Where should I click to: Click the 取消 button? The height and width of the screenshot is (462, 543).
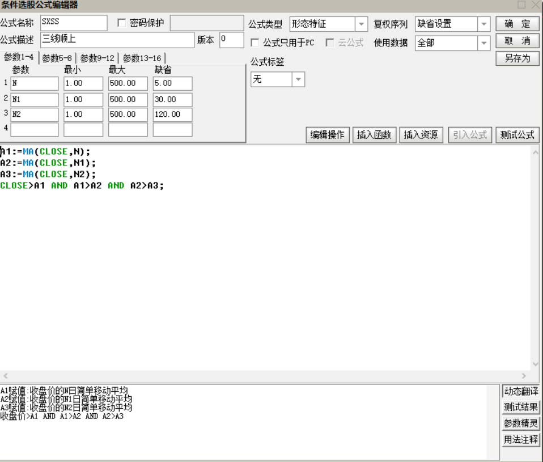click(517, 41)
